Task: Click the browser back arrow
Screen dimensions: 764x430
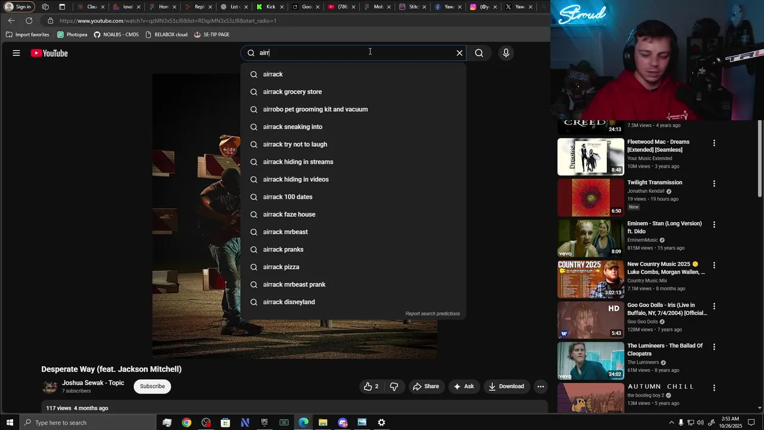Action: click(x=11, y=20)
